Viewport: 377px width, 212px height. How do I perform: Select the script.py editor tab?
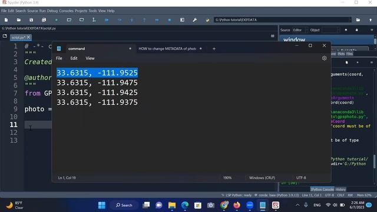pos(18,37)
